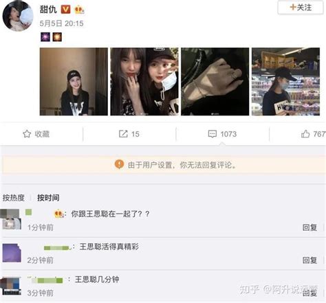
Task: Reply to the 王思聪活得真精彩 comment
Action: [x=309, y=260]
